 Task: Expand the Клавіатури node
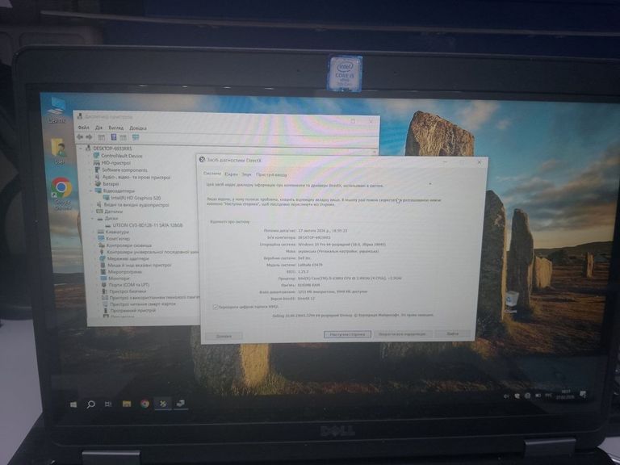point(94,232)
